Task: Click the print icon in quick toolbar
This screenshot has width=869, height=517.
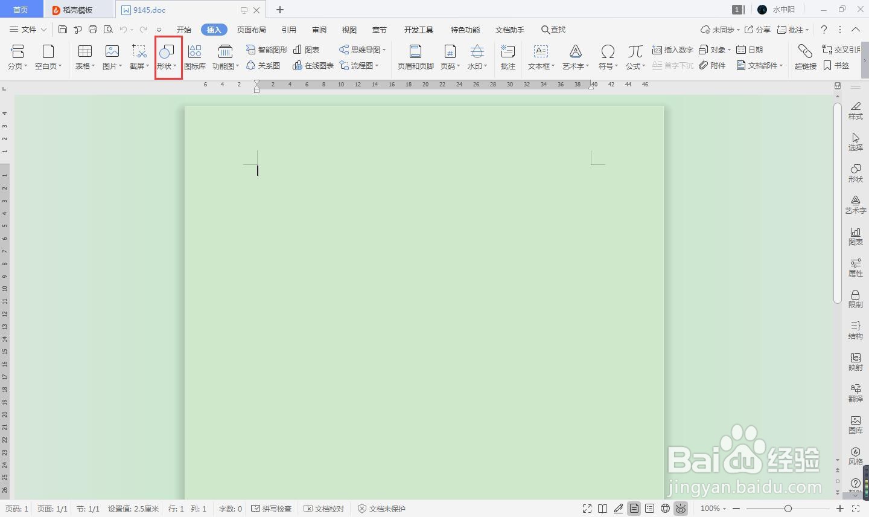Action: tap(93, 29)
